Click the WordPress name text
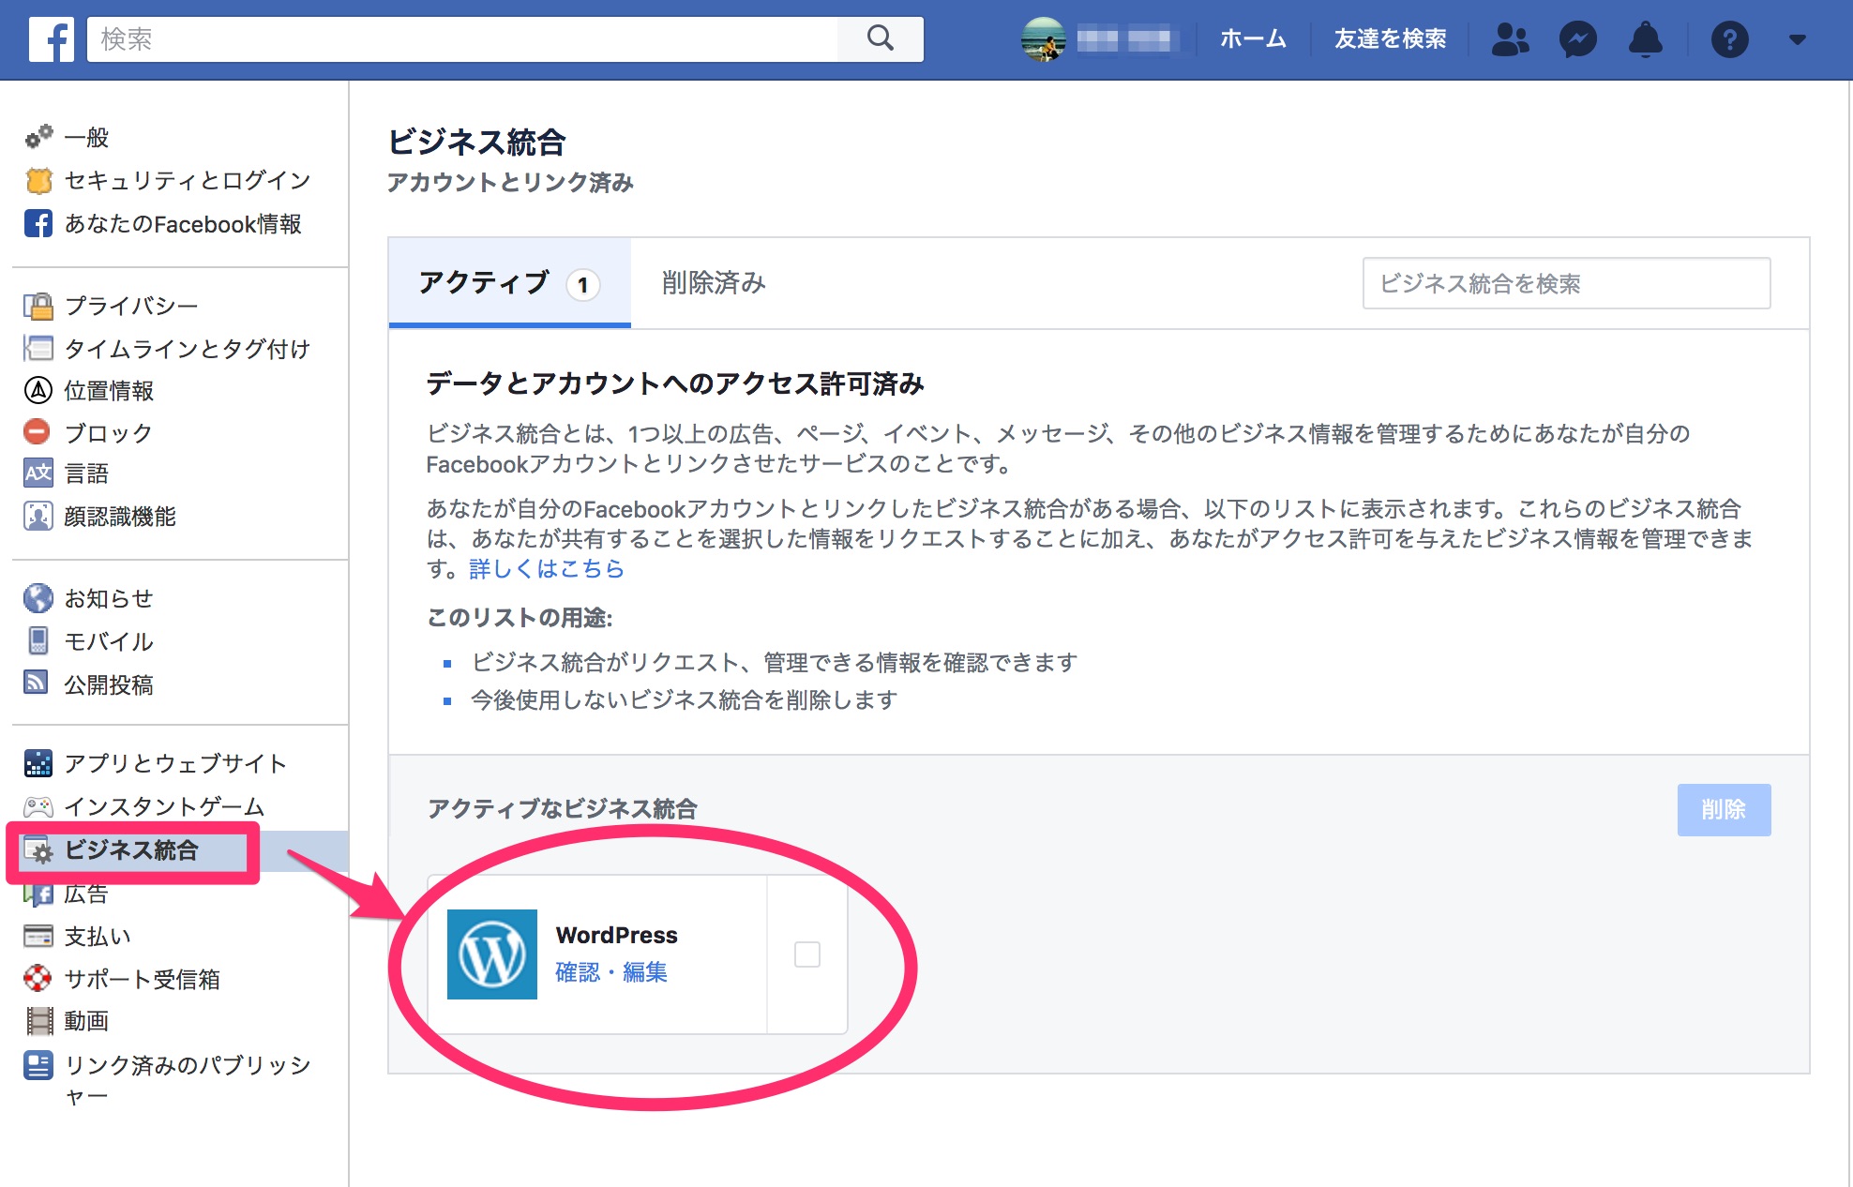Image resolution: width=1853 pixels, height=1187 pixels. click(x=616, y=935)
